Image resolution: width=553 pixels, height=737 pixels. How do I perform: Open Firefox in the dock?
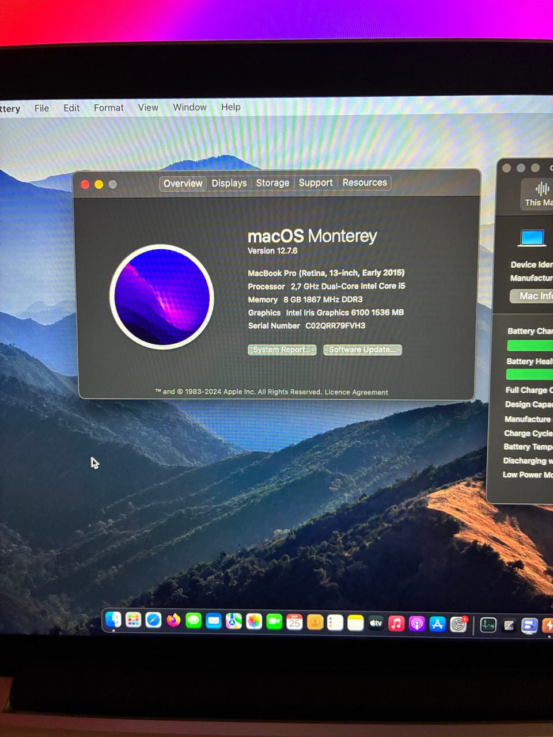pos(173,620)
